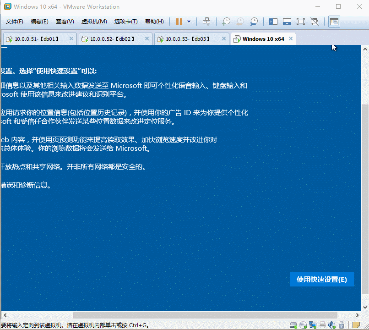Close the 10.0.0.51-【db01】 tab

pyautogui.click(x=71, y=38)
